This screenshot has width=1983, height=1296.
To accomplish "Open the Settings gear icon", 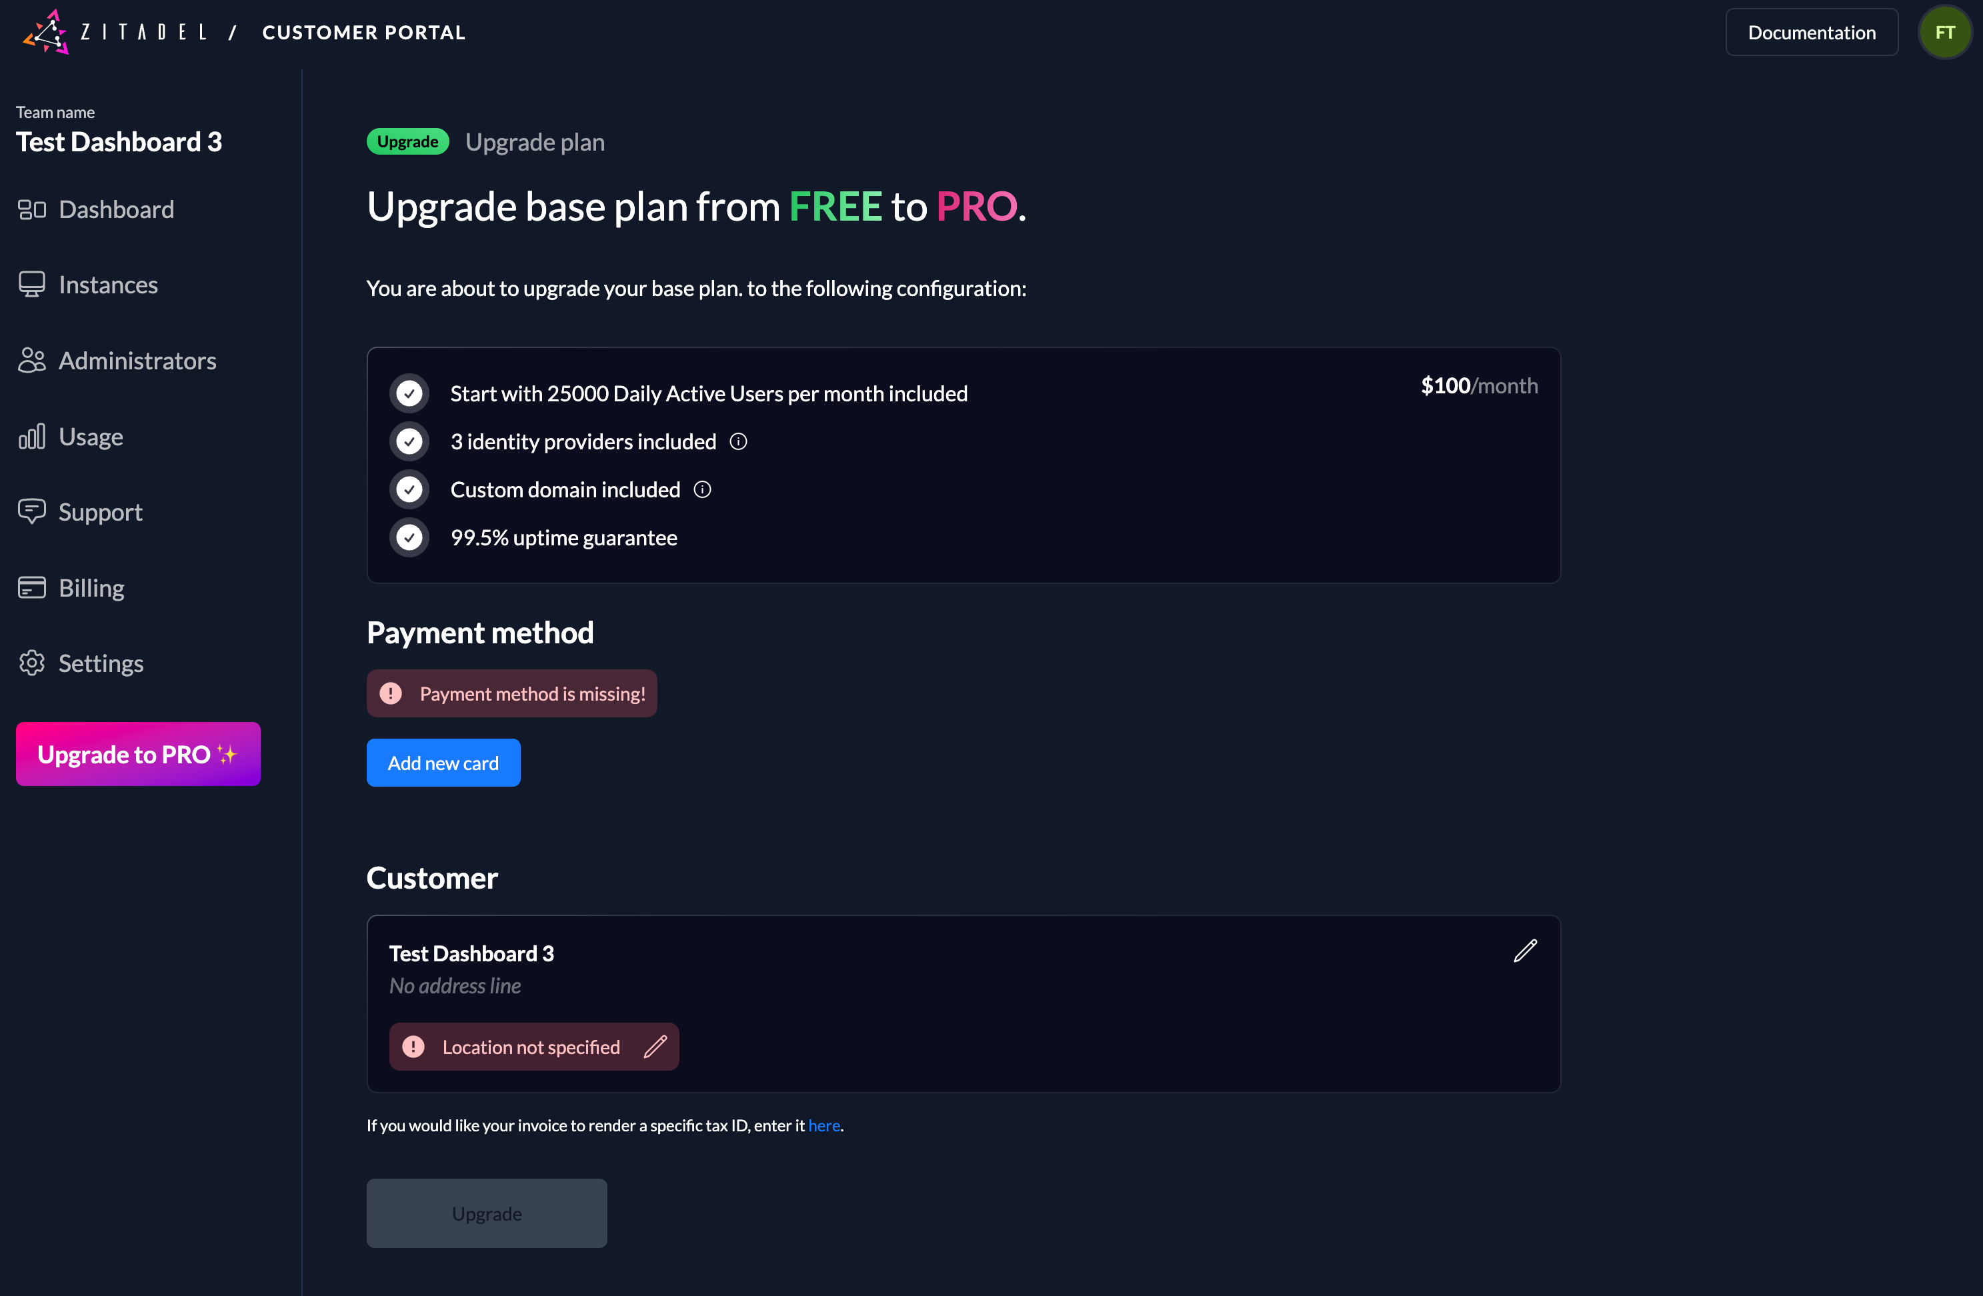I will pyautogui.click(x=33, y=663).
